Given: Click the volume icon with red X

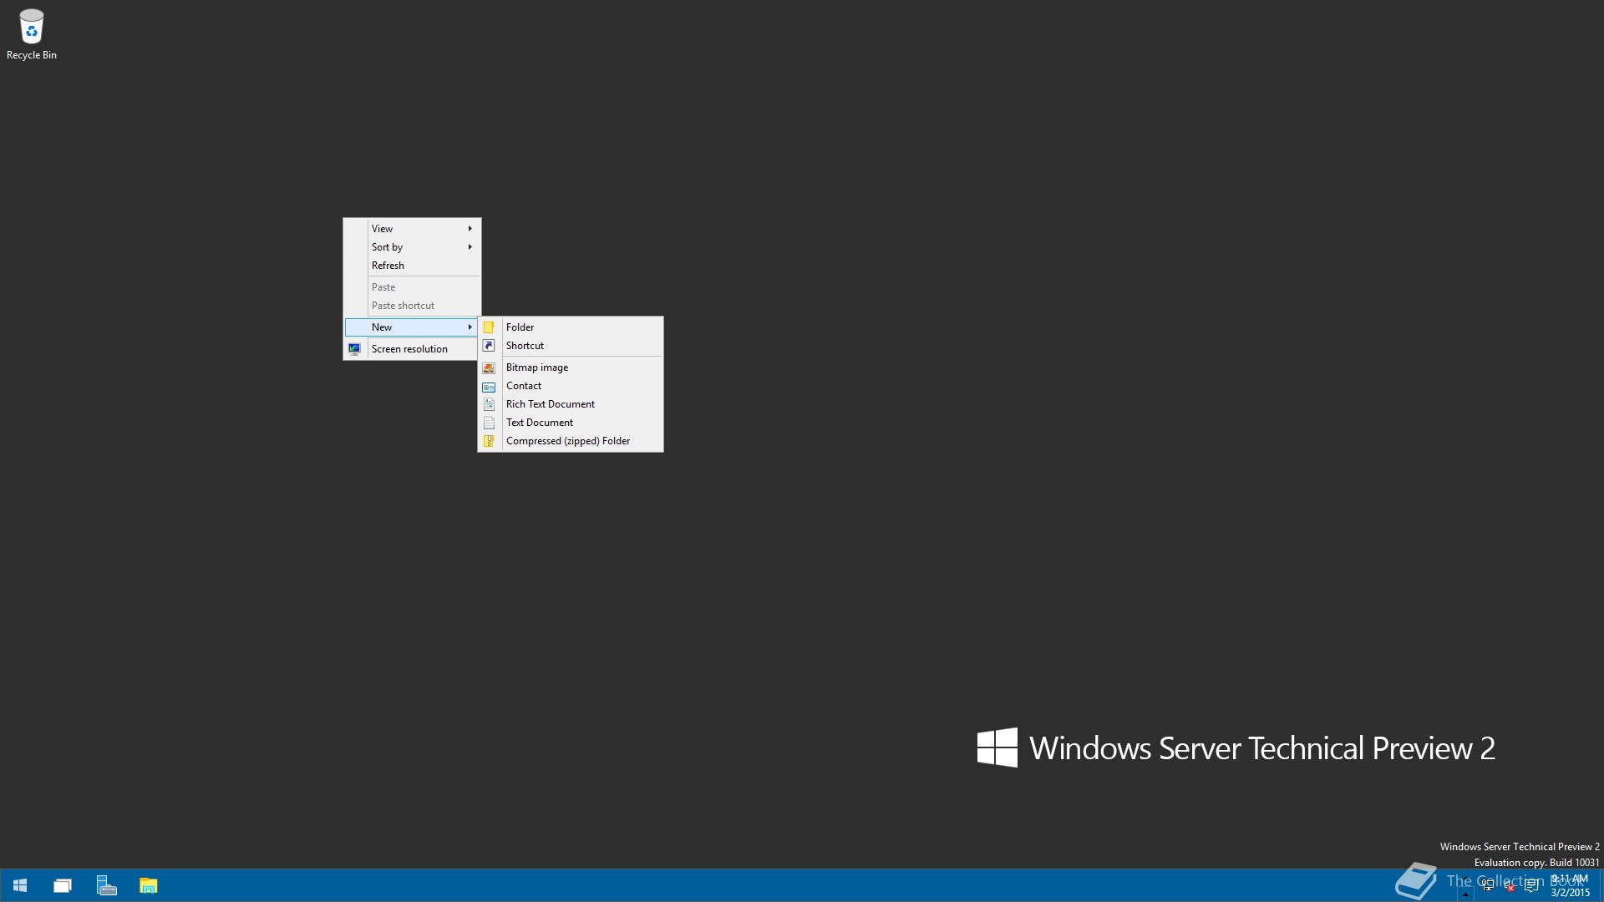Looking at the screenshot, I should click(1510, 887).
